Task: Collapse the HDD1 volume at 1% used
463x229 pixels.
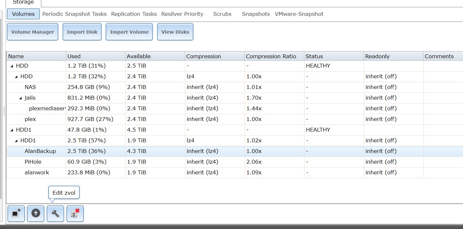Action: 12,130
